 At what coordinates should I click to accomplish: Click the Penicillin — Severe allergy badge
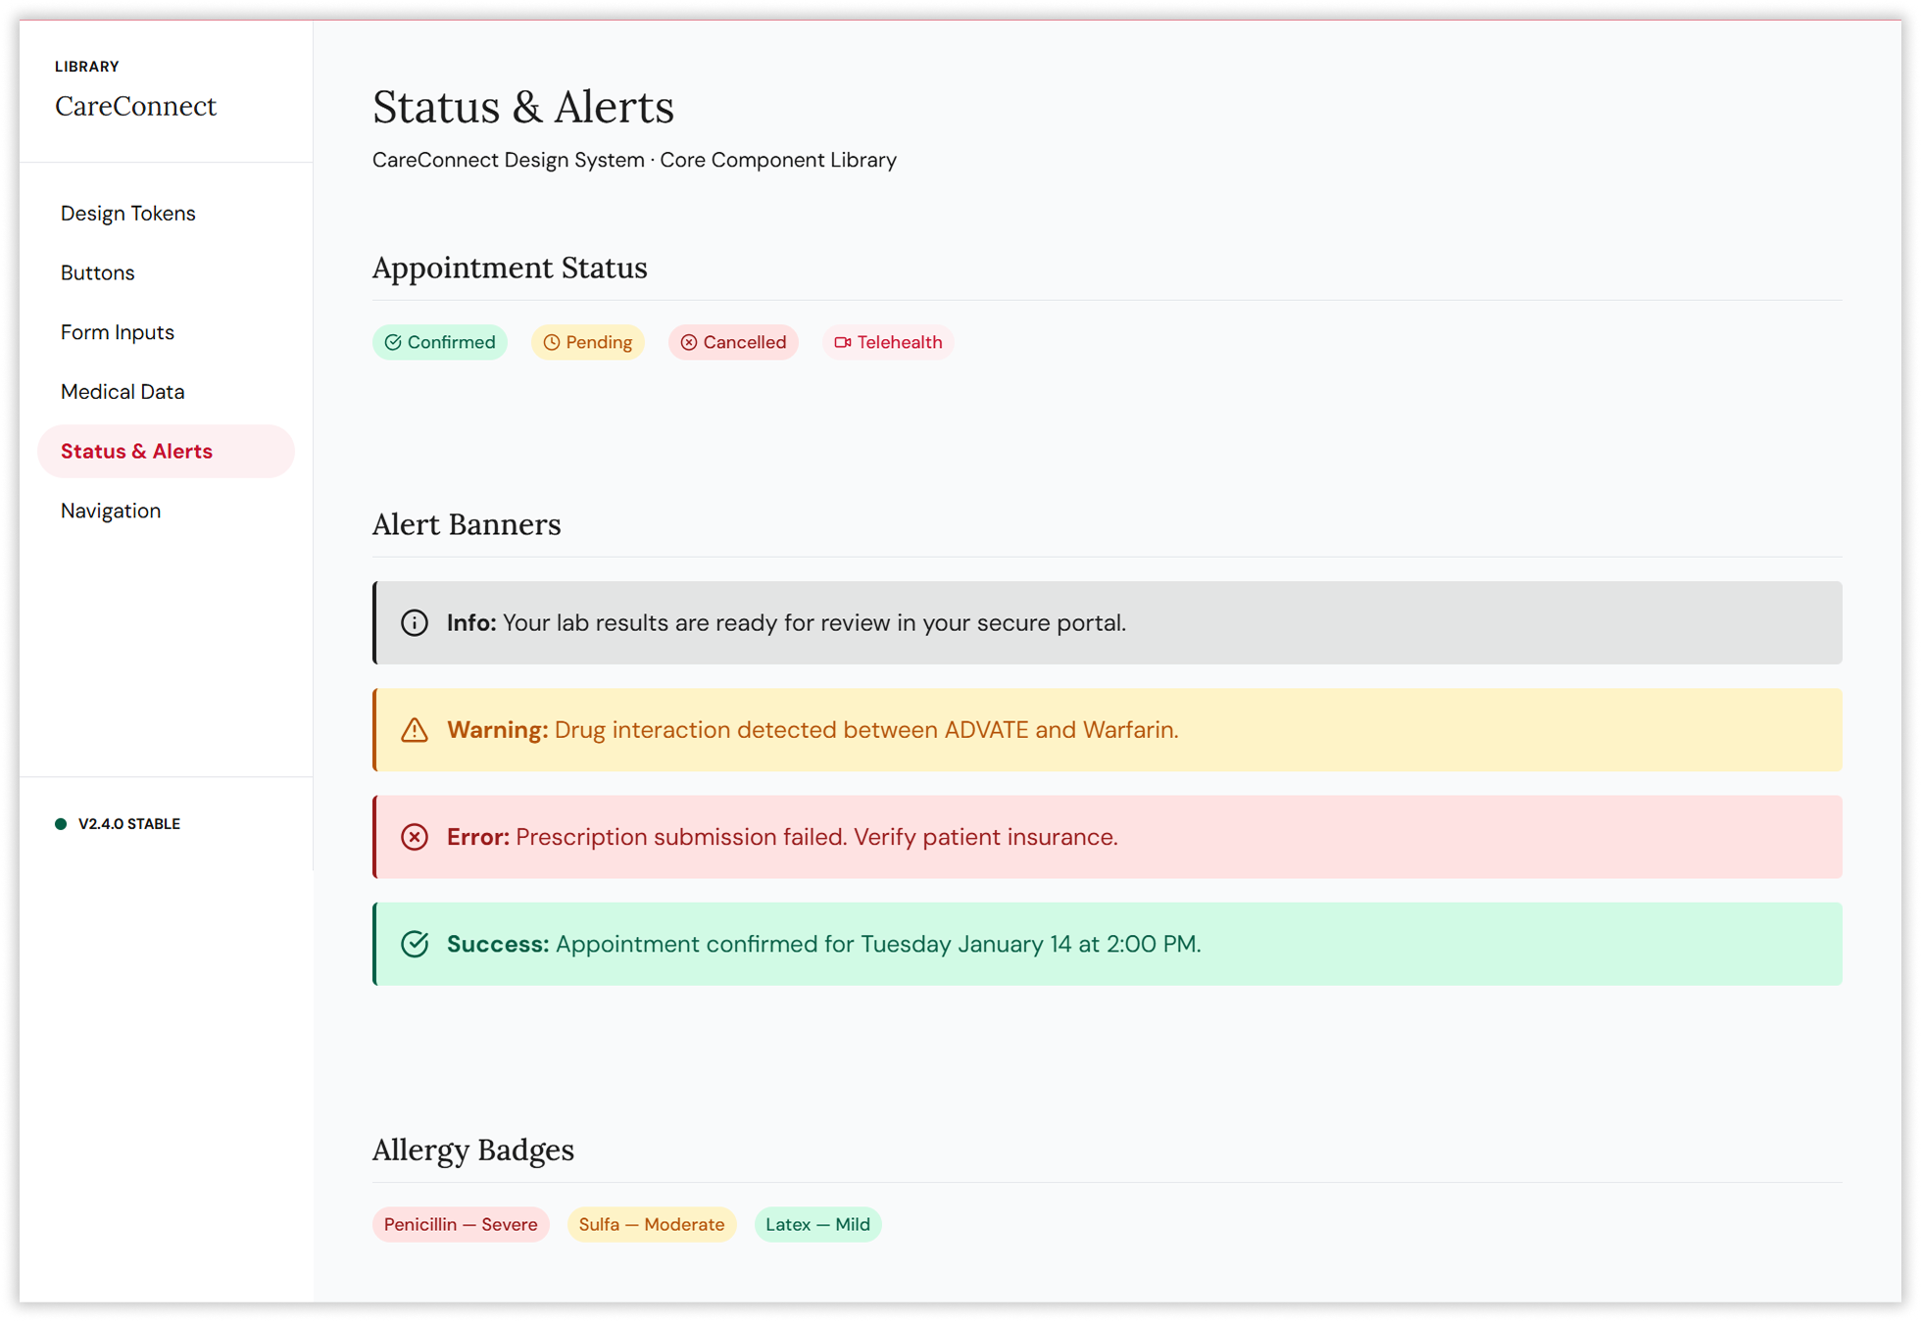click(461, 1224)
